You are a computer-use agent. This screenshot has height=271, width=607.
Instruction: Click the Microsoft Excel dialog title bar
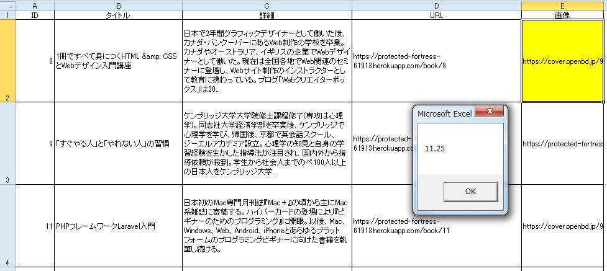(445, 113)
